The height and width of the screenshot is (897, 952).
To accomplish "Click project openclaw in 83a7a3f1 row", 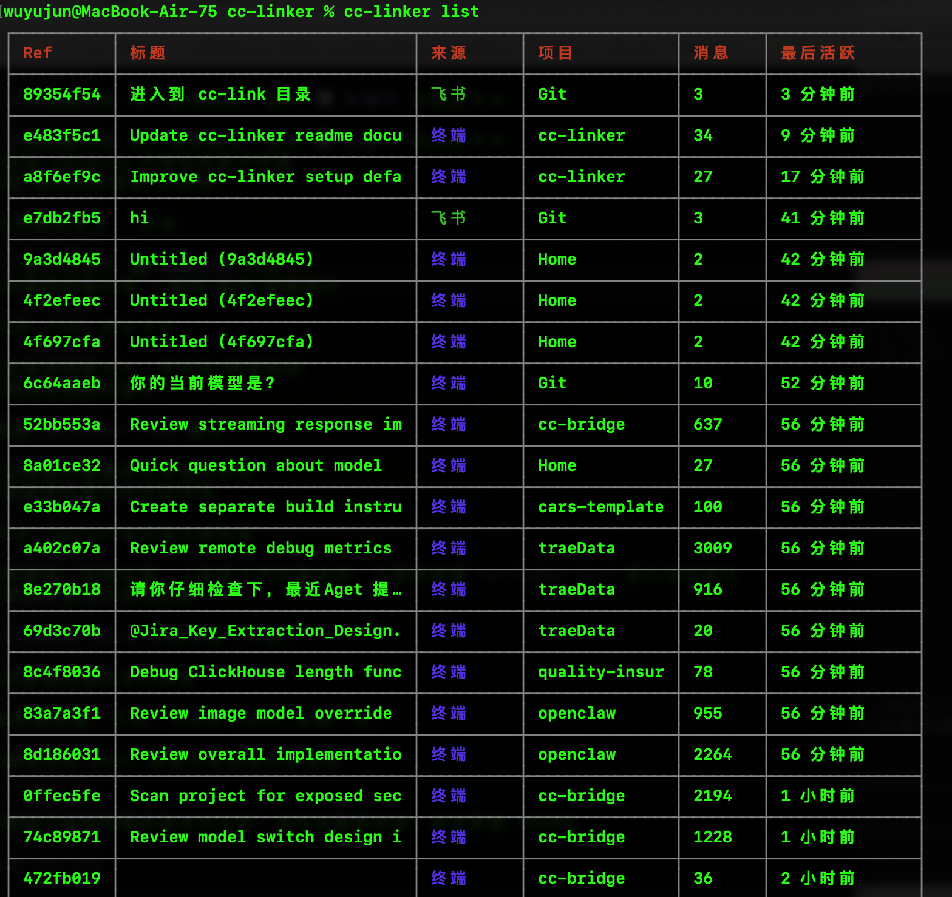I will [x=576, y=714].
